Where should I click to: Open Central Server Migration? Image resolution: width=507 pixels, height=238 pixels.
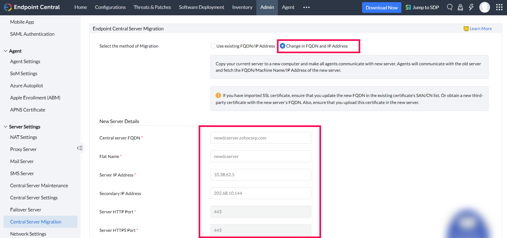pyautogui.click(x=40, y=222)
